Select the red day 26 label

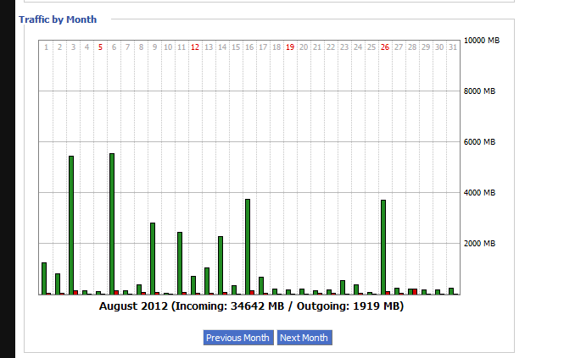tap(385, 47)
